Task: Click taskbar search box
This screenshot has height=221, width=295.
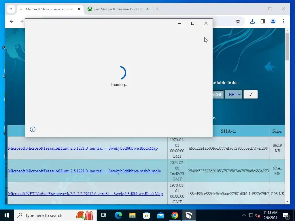Action: 55,215
